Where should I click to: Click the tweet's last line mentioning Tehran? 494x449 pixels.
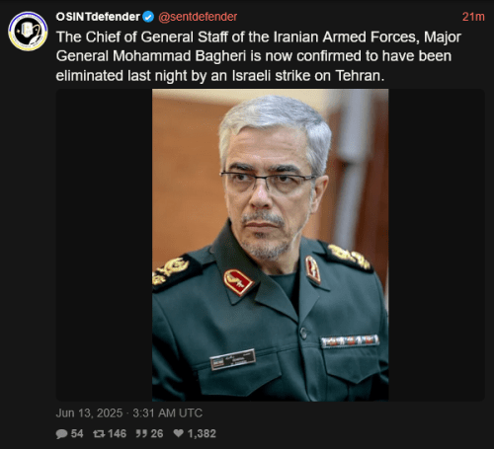click(220, 76)
